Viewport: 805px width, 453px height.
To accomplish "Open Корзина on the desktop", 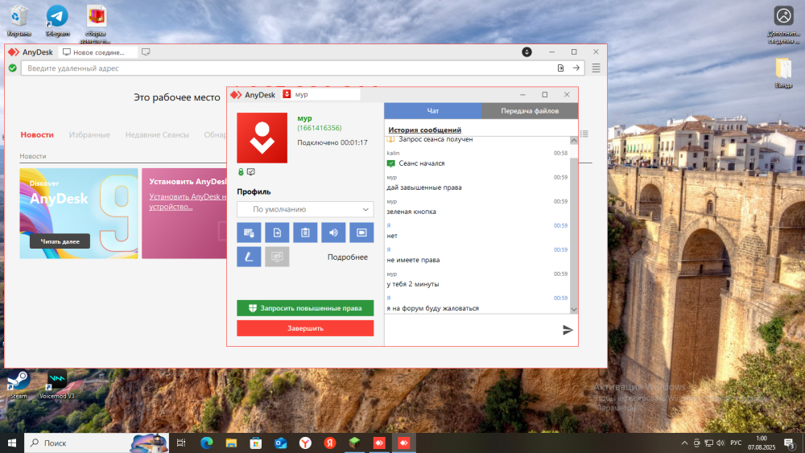I will (x=19, y=21).
